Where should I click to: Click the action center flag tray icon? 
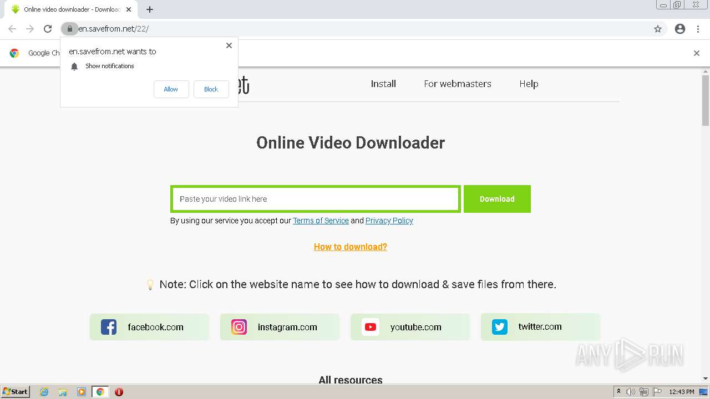[x=657, y=392]
